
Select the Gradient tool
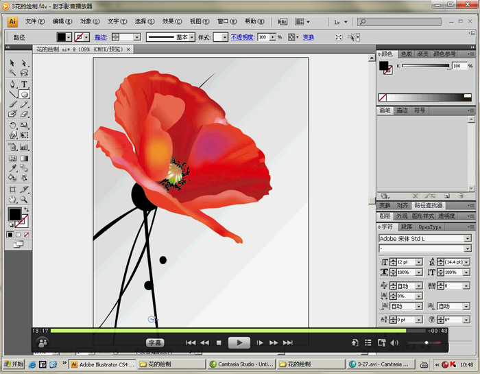[x=24, y=159]
